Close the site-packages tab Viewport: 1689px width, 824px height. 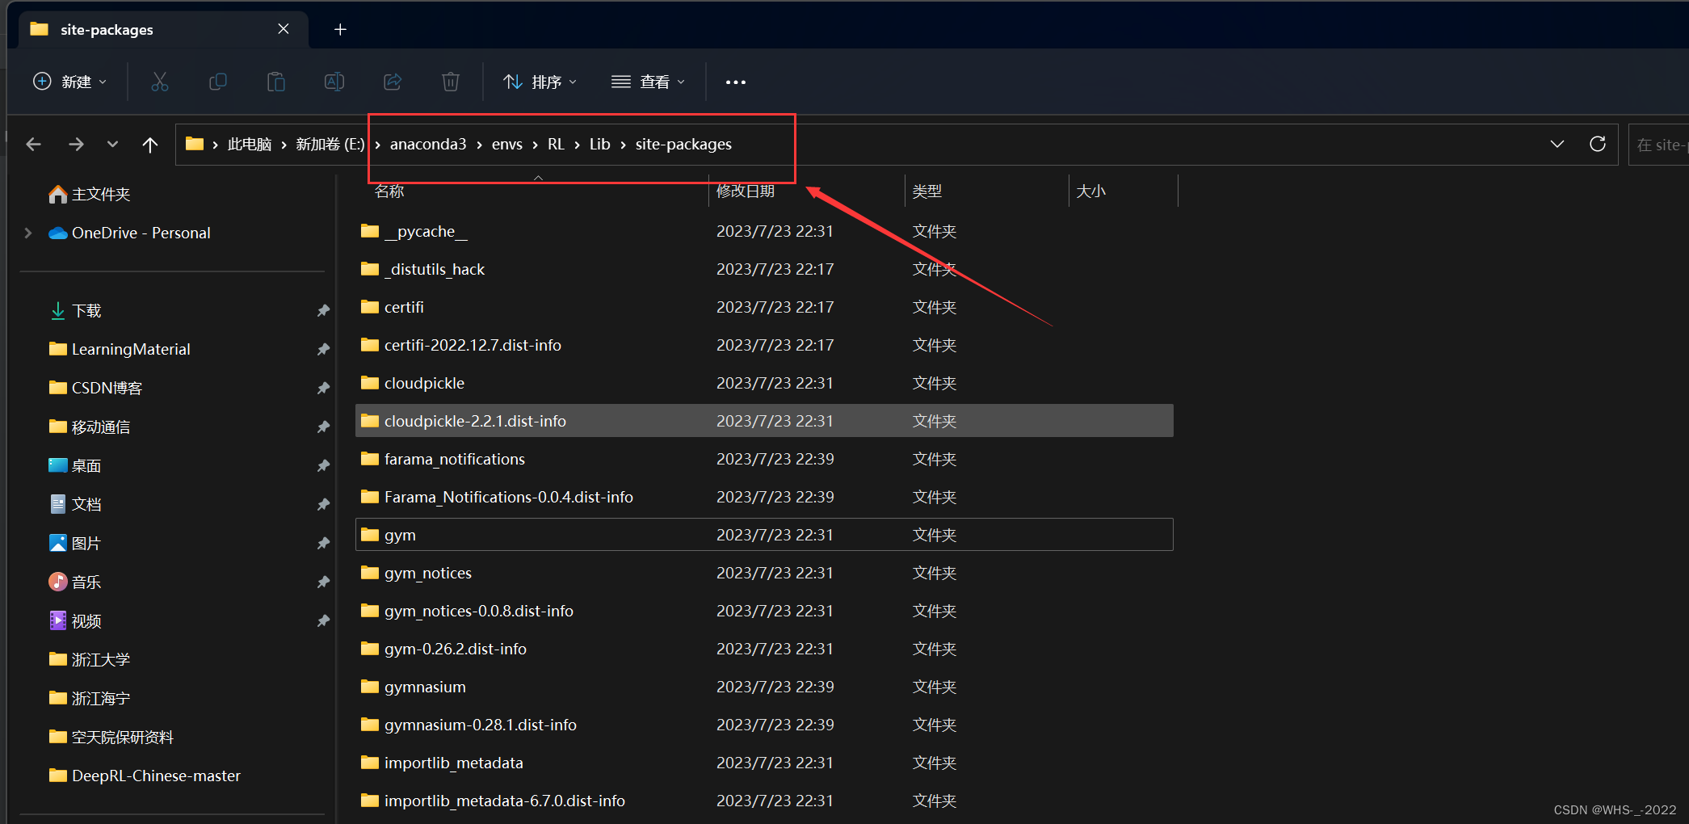tap(284, 29)
